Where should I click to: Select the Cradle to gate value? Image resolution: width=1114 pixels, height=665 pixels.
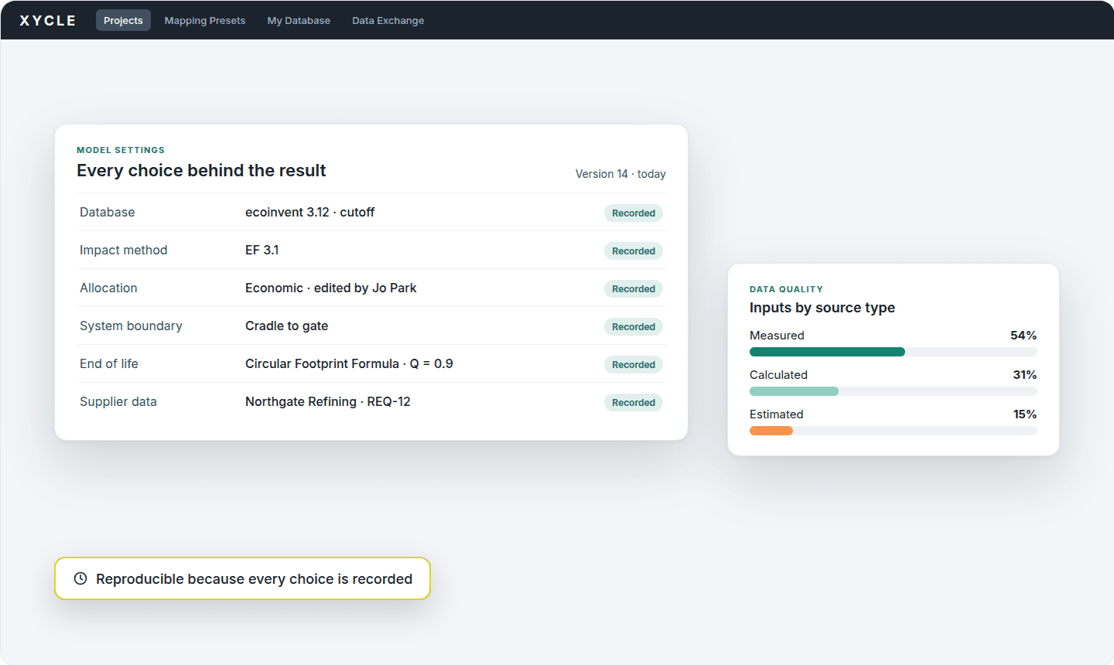tap(286, 326)
